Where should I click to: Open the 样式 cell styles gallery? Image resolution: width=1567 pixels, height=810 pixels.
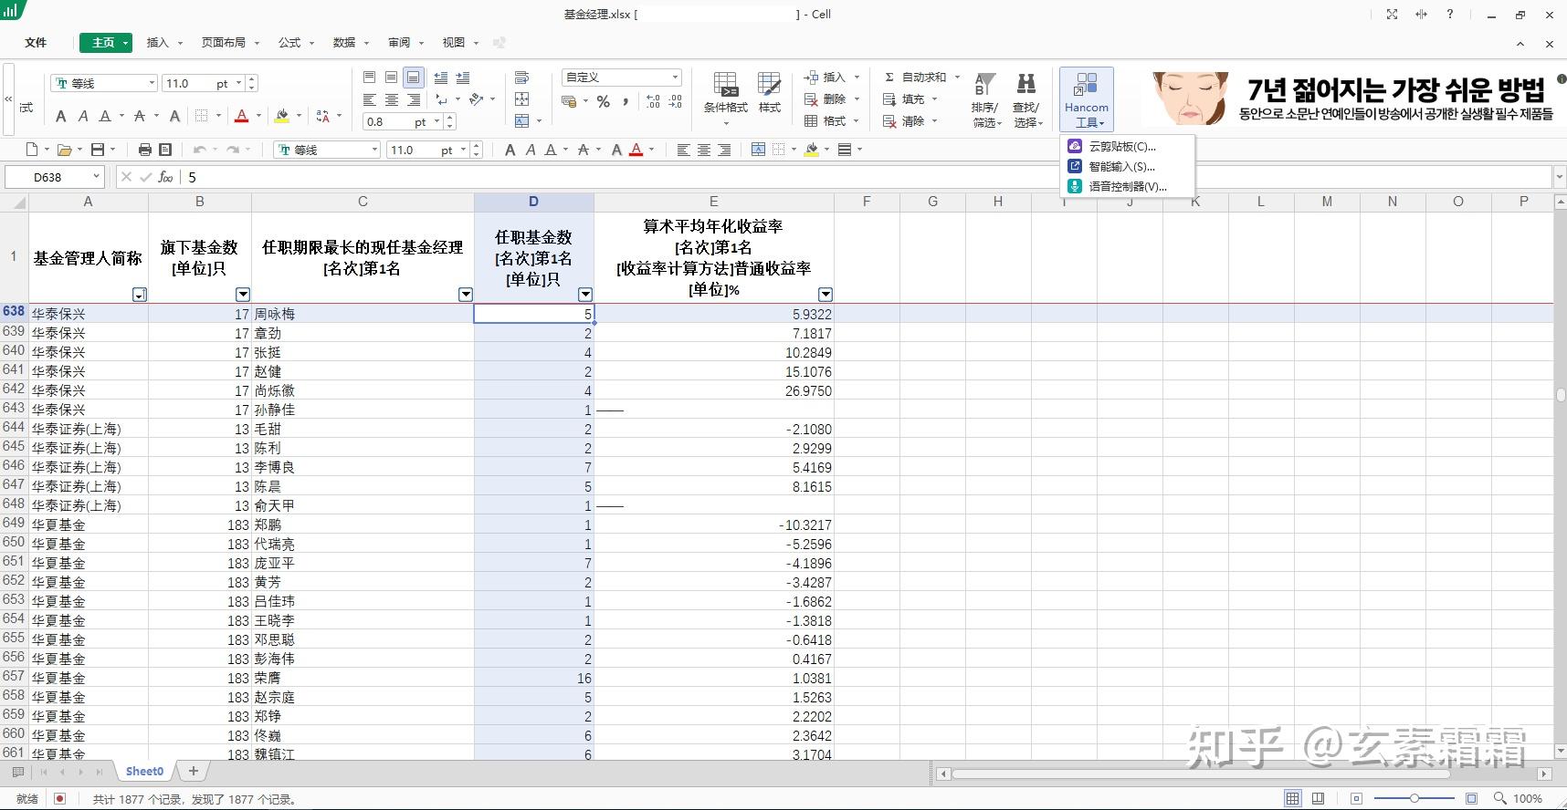[770, 93]
